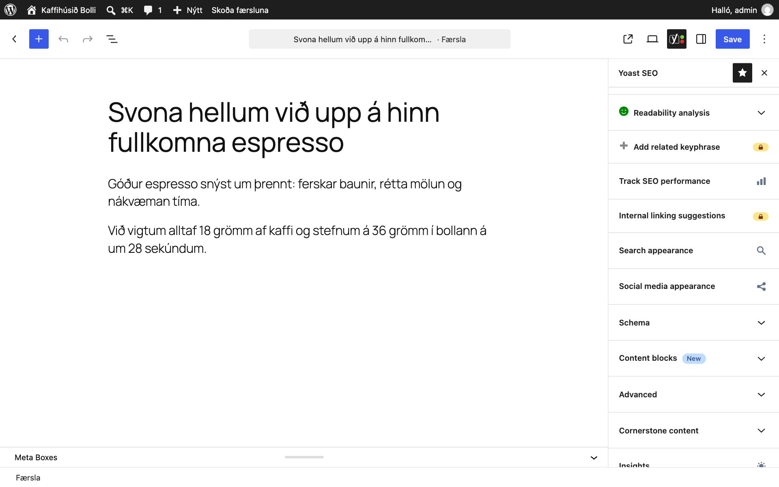Open the Kaffihúsið Bolli site home link
Screen dimensions: 779x487
coord(62,10)
